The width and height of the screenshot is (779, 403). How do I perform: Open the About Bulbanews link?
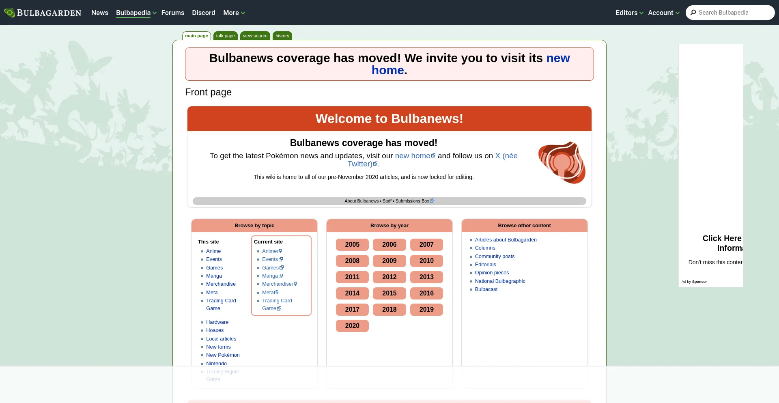pos(362,201)
